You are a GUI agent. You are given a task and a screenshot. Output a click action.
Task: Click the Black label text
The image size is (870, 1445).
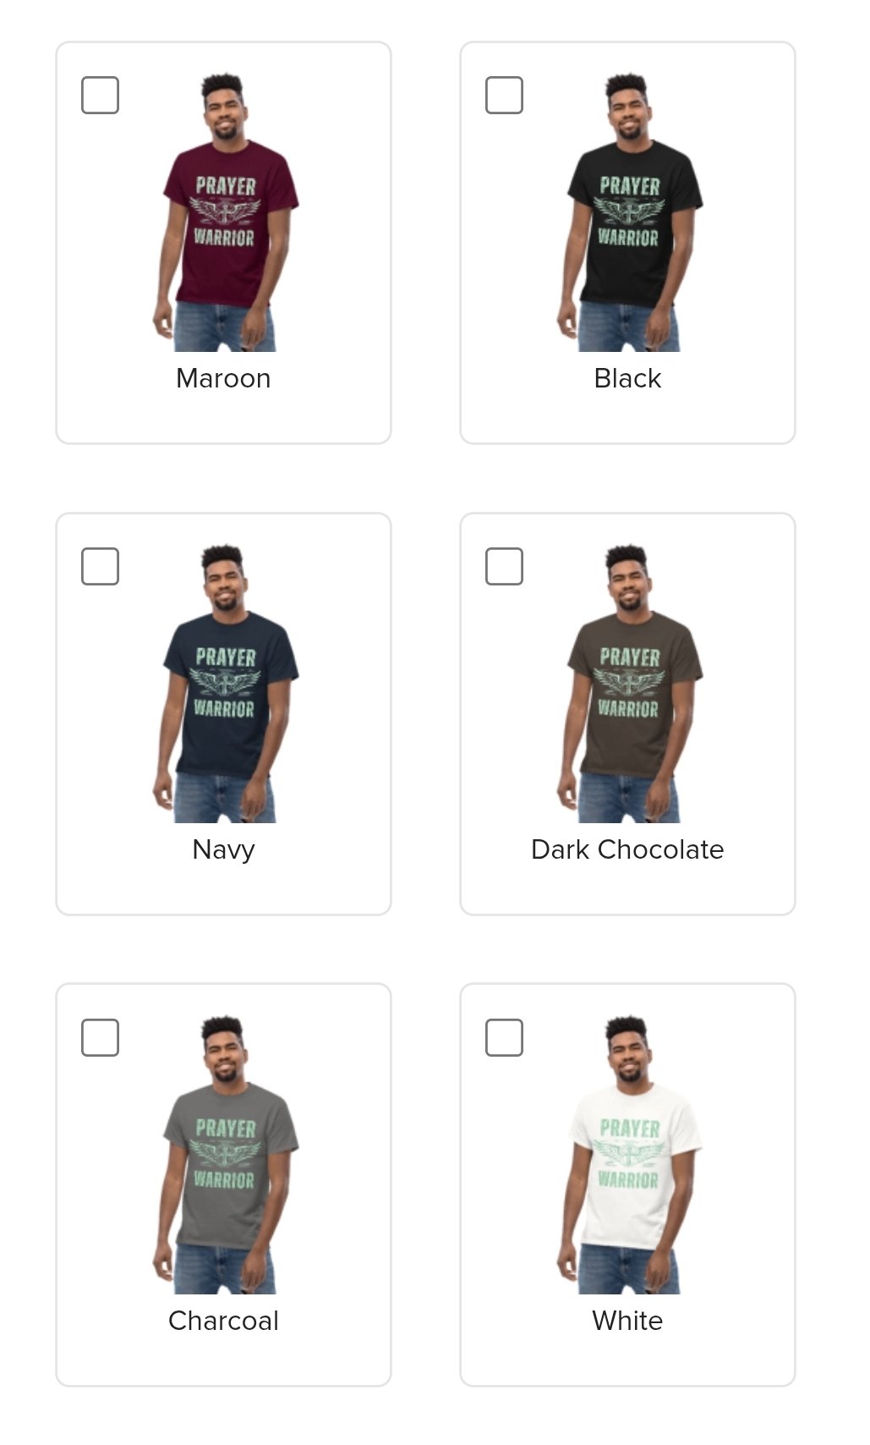pyautogui.click(x=627, y=378)
